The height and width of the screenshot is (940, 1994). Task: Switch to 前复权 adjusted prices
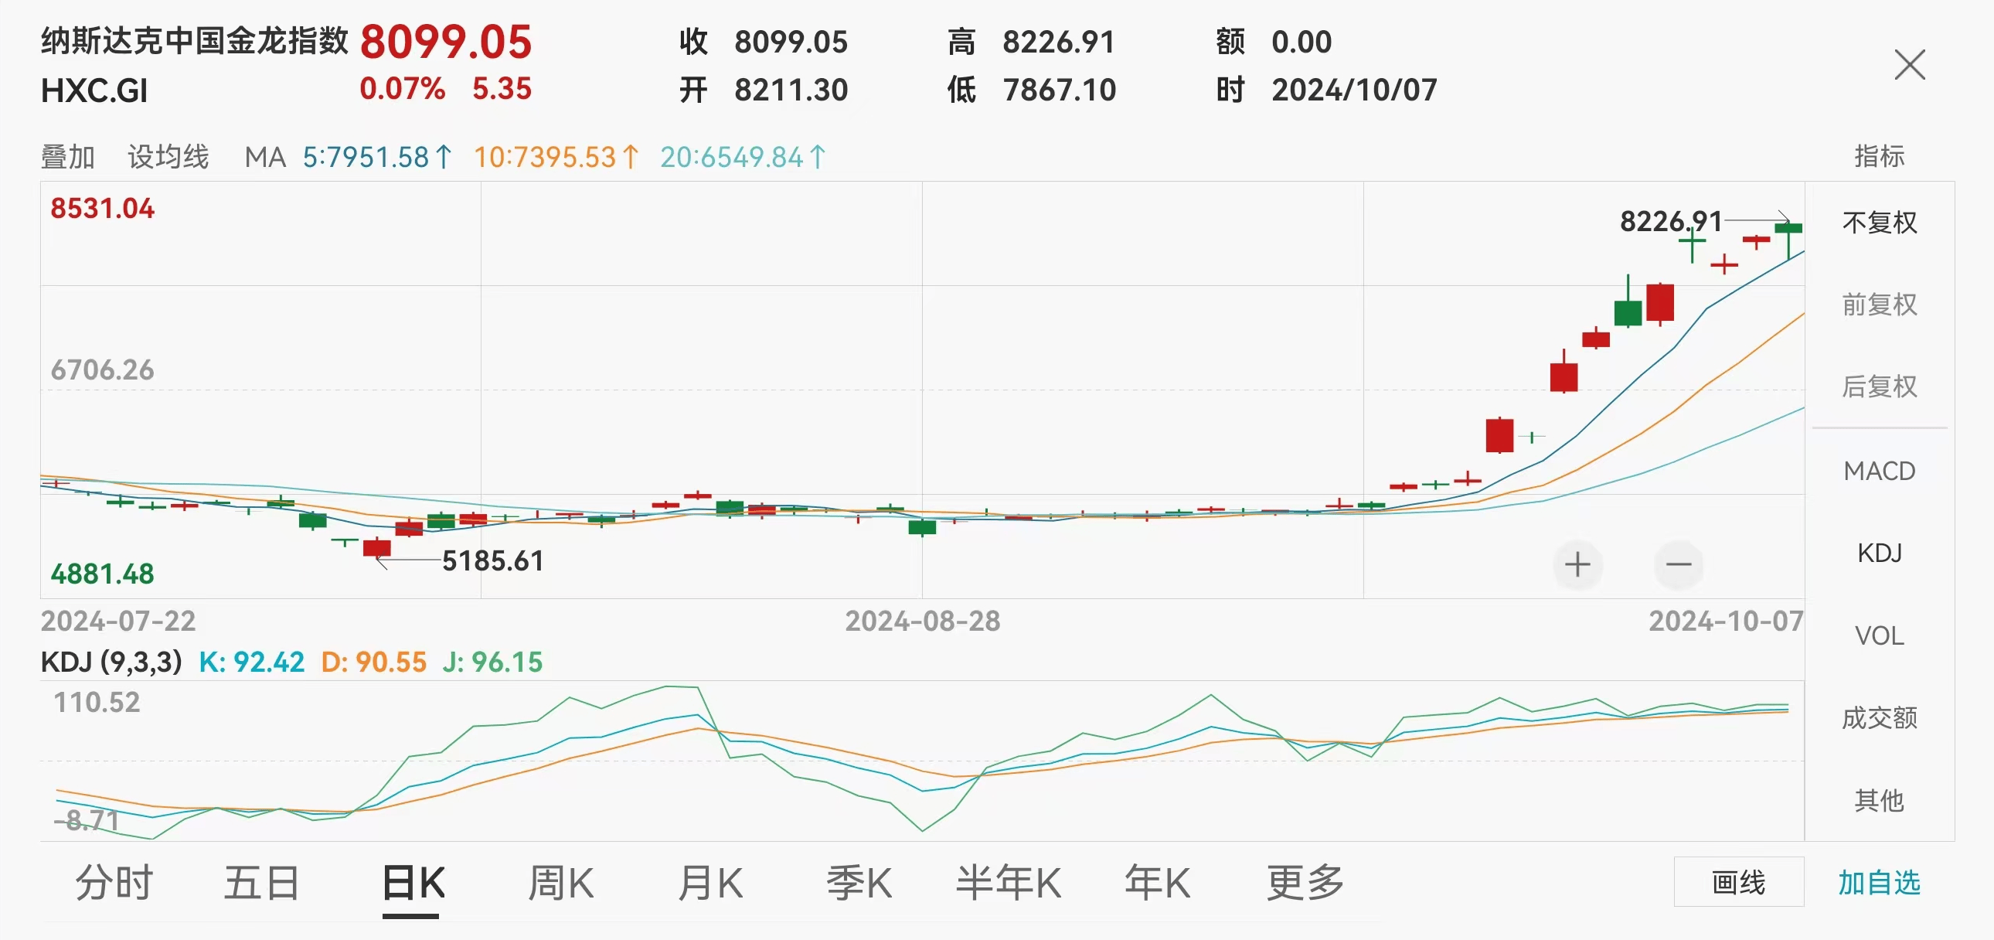[1880, 305]
